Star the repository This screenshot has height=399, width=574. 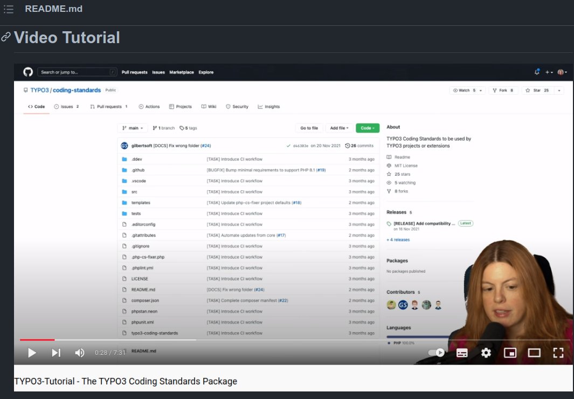pyautogui.click(x=537, y=91)
